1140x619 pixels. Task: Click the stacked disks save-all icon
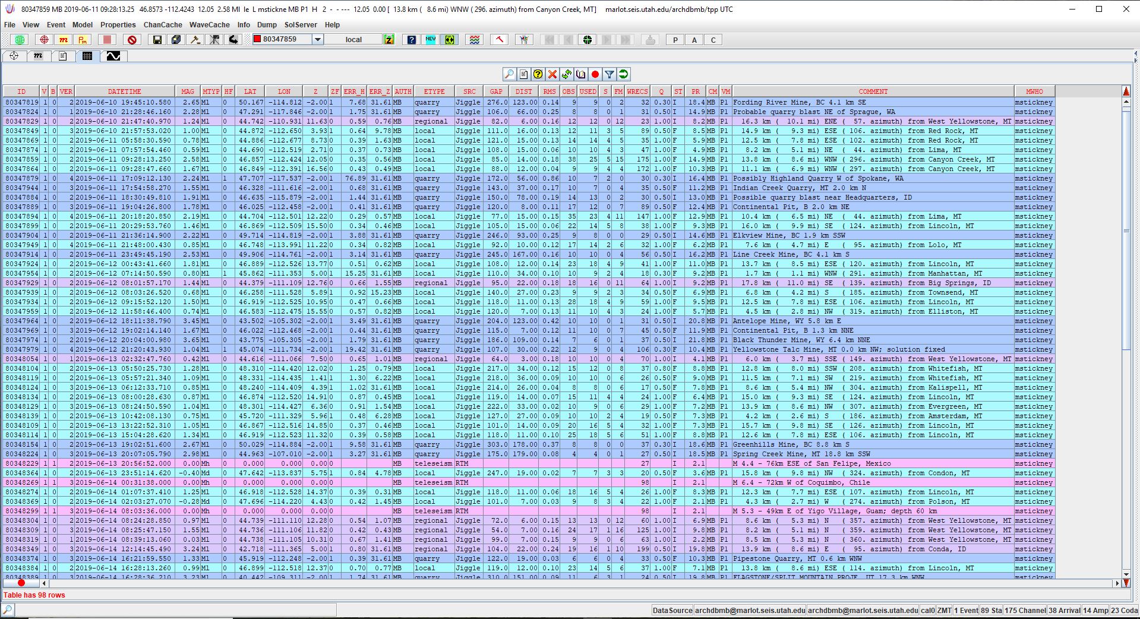[176, 40]
